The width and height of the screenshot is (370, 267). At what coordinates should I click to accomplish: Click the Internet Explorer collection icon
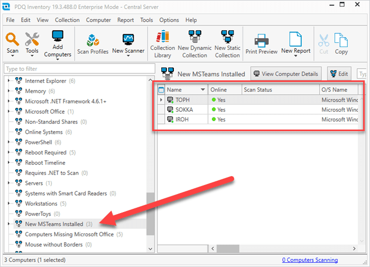[18, 81]
